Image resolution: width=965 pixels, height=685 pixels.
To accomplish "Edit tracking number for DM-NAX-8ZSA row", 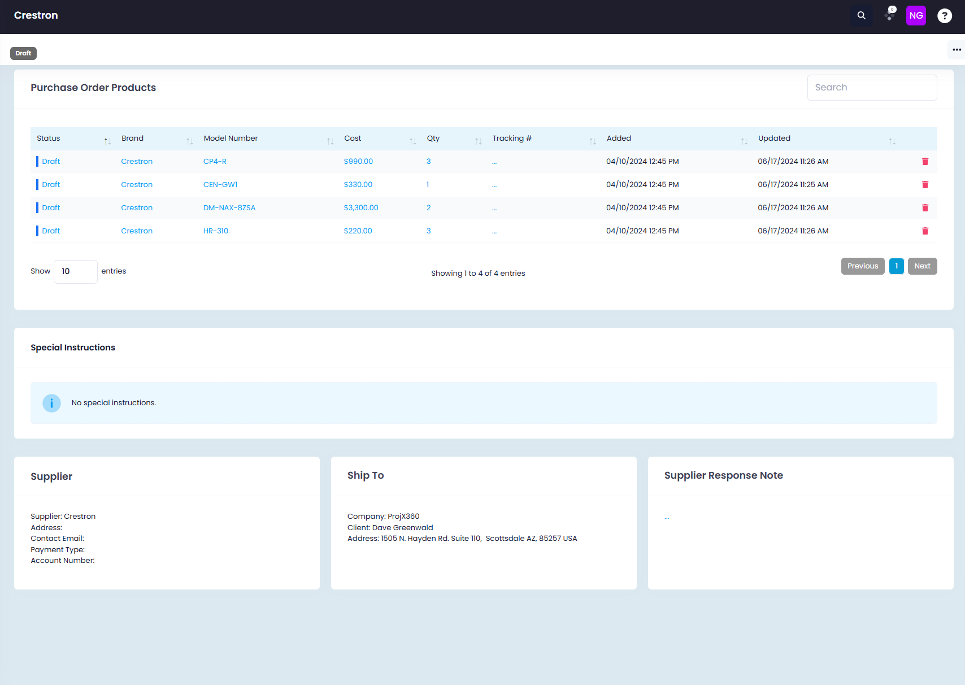I will point(494,209).
